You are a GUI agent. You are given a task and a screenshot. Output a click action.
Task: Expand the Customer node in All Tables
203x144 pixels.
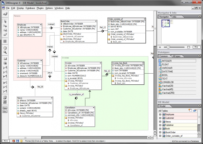160,118
